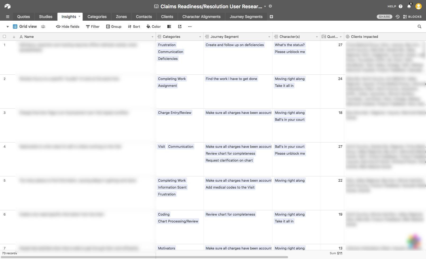Image resolution: width=426 pixels, height=259 pixels.
Task: Open the Categories column dropdown menu
Action: [x=200, y=37]
